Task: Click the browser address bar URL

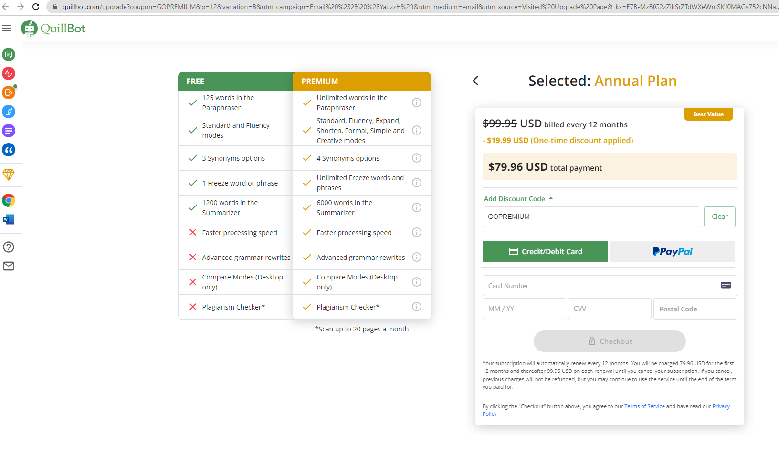Action: point(420,7)
